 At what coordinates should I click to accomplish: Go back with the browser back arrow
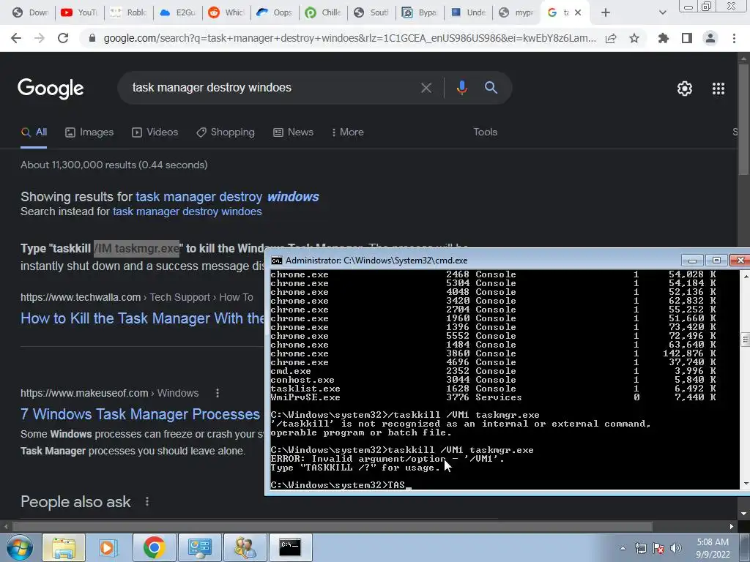(16, 38)
